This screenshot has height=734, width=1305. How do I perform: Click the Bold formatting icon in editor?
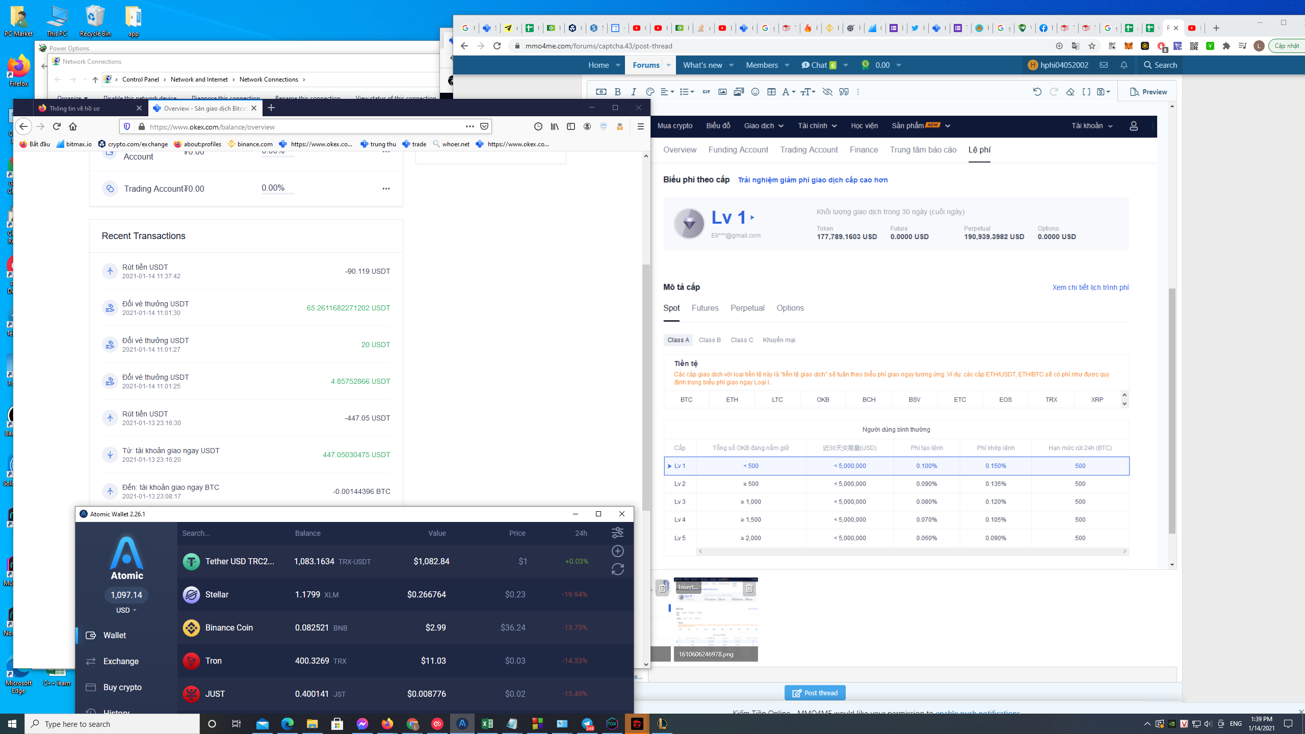[617, 92]
